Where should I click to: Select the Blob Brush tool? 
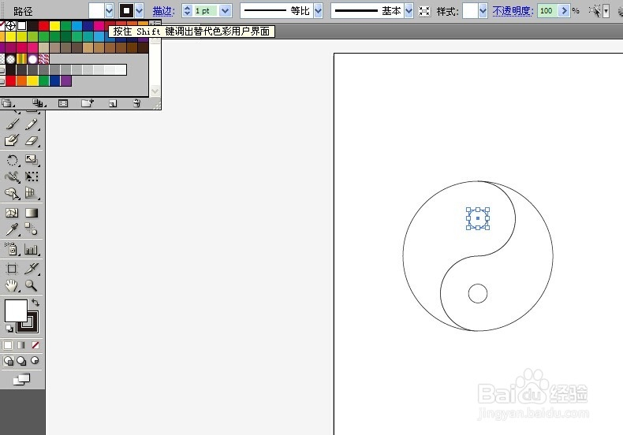click(x=12, y=140)
